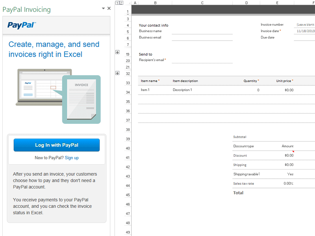Screen dimensions: 315x236
Task: Click the Discount amount cell
Action: (277, 155)
